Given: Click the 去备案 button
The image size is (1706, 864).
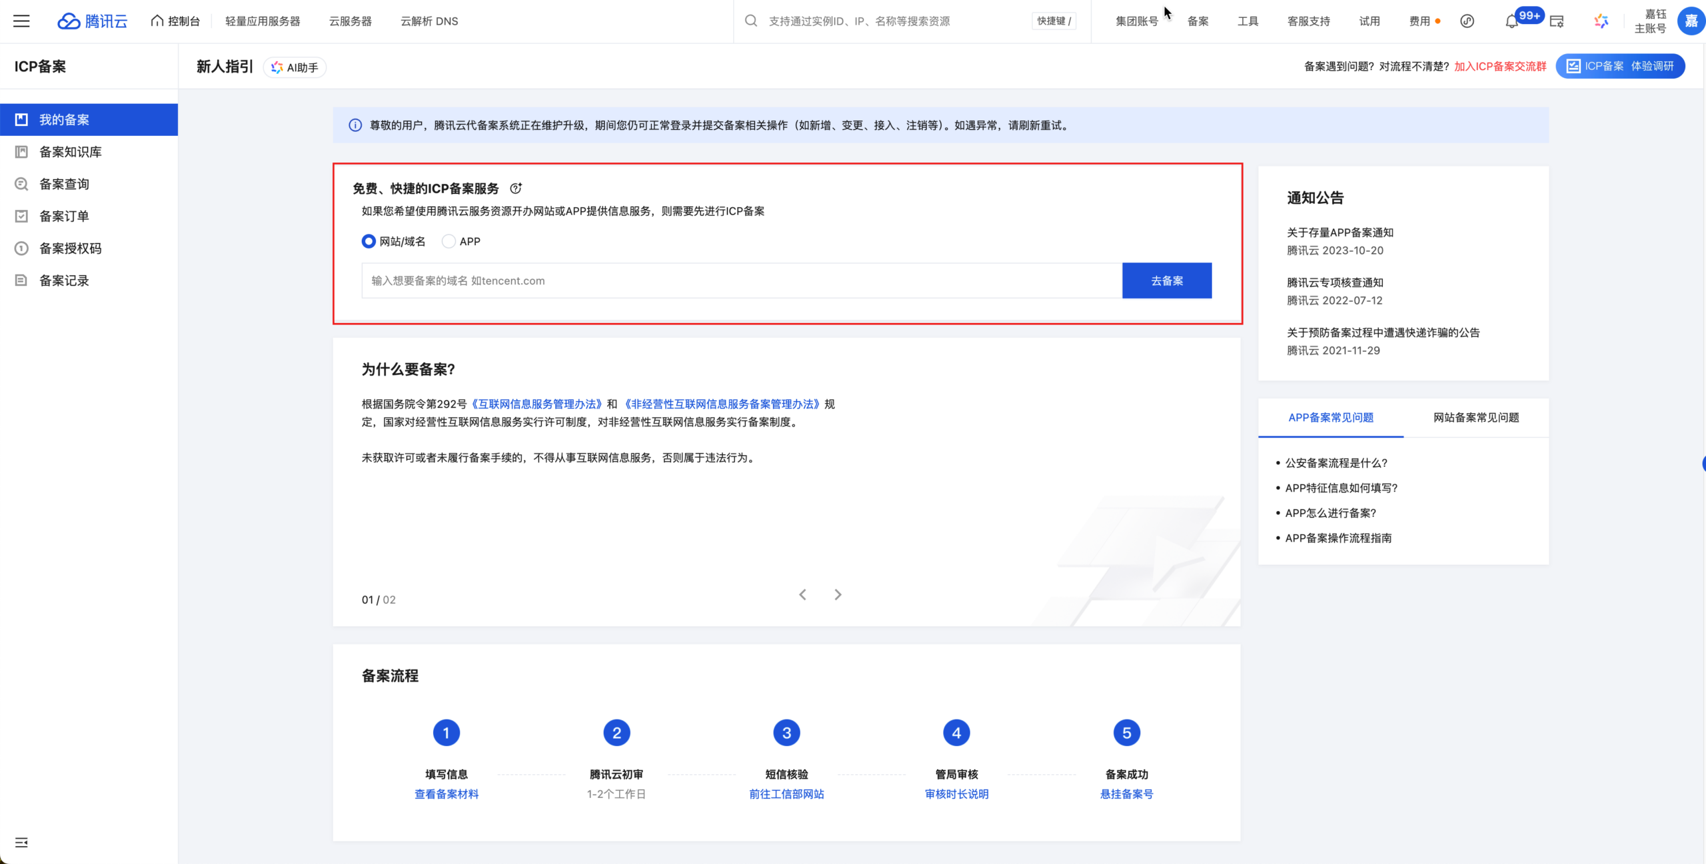Looking at the screenshot, I should (x=1167, y=280).
